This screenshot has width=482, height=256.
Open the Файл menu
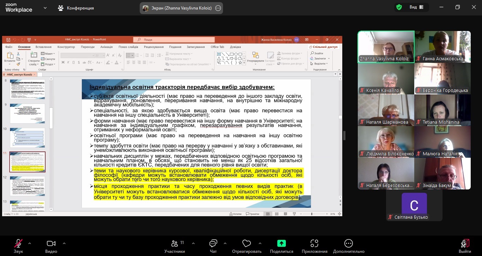(9, 47)
